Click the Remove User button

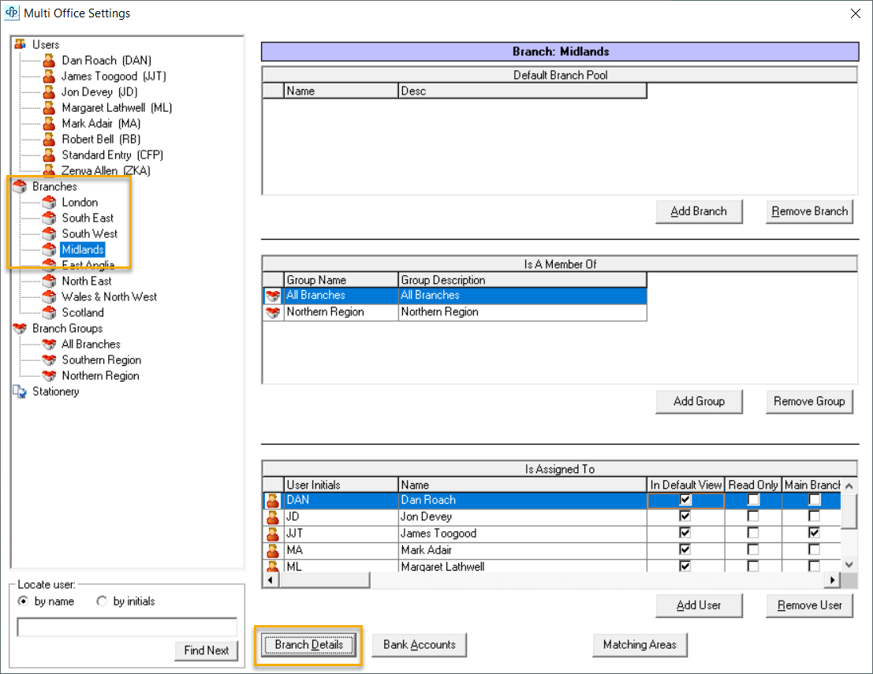pyautogui.click(x=810, y=605)
